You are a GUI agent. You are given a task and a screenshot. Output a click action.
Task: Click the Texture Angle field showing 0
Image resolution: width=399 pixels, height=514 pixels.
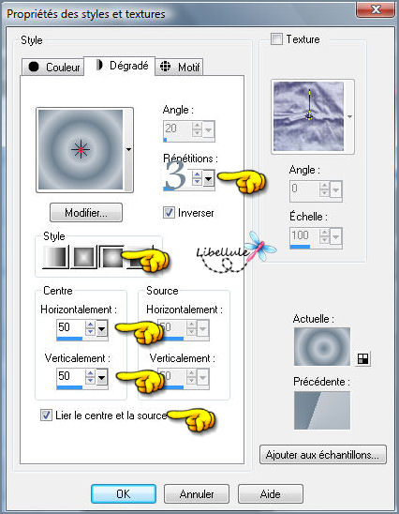click(x=304, y=189)
